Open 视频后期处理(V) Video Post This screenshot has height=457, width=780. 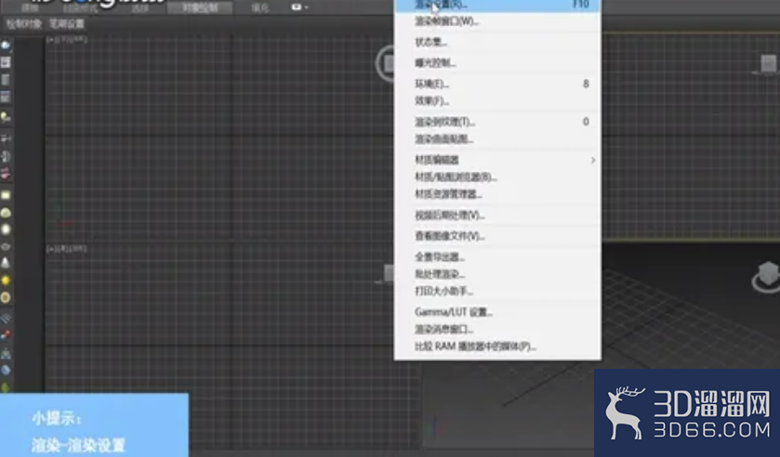497,215
